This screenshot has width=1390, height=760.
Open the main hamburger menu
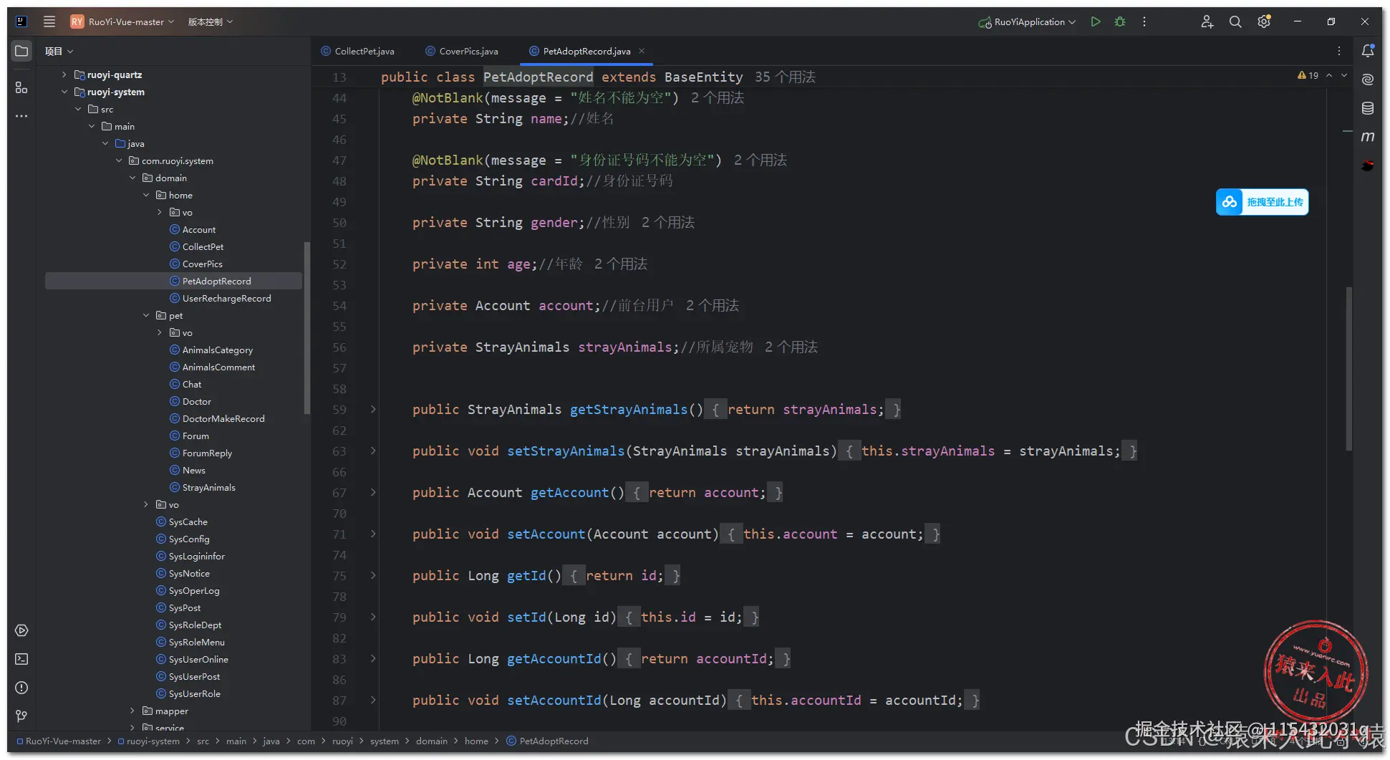[49, 21]
